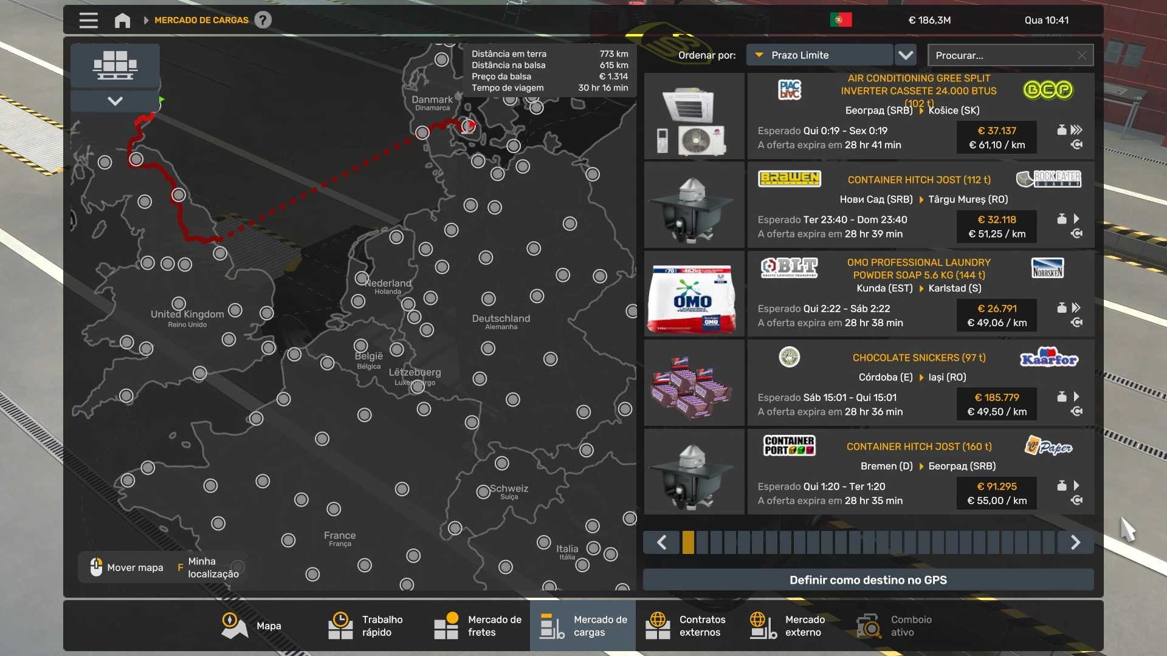Toggle sort order chevron button
The image size is (1167, 656).
tap(906, 55)
